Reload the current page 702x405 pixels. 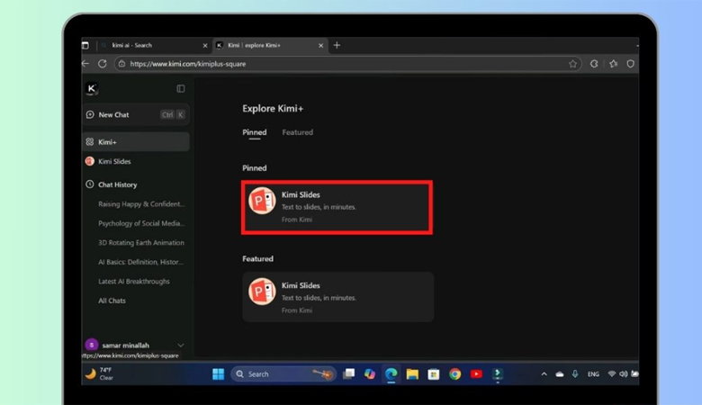pyautogui.click(x=103, y=64)
